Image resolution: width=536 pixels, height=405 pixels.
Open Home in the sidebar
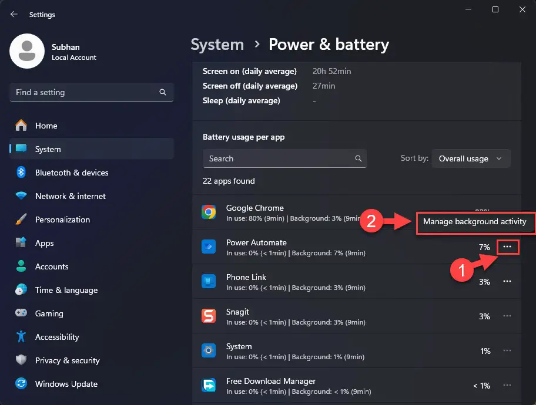coord(92,126)
